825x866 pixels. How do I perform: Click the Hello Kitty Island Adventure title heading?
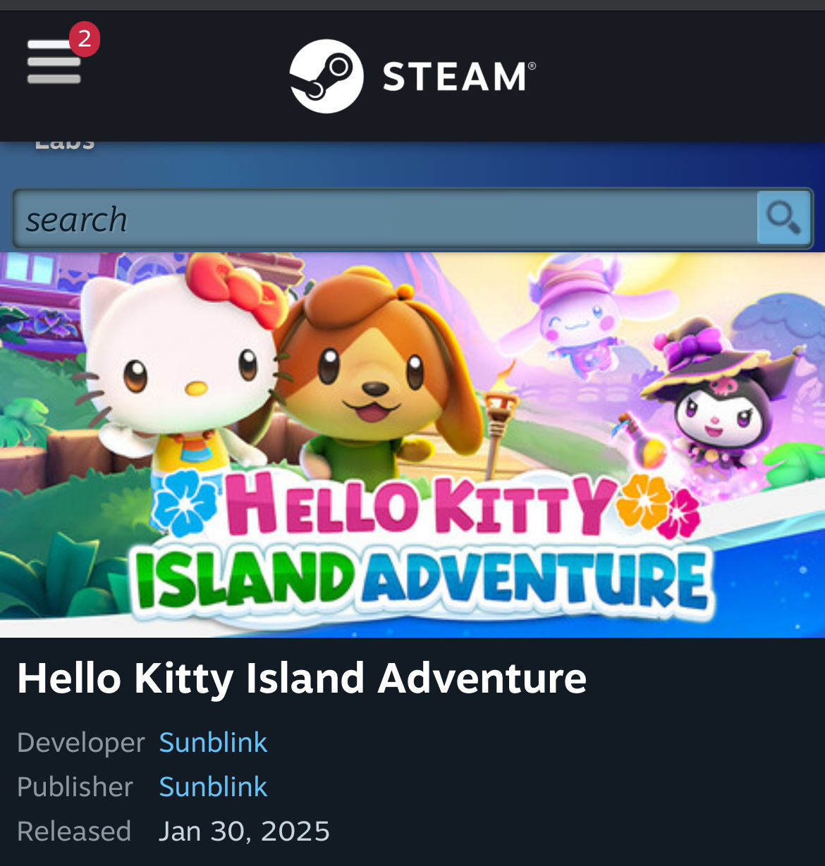tap(302, 678)
